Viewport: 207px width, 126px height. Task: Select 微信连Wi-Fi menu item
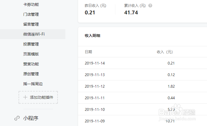[34, 34]
